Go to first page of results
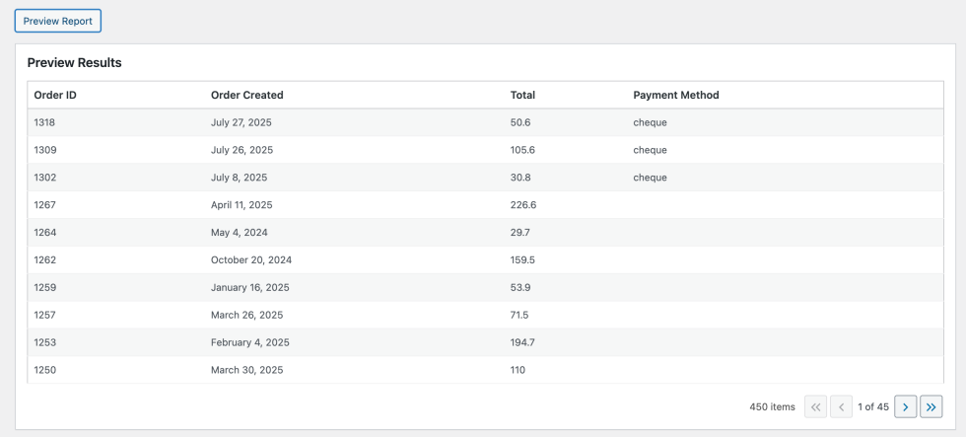Viewport: 966px width, 437px height. tap(816, 406)
